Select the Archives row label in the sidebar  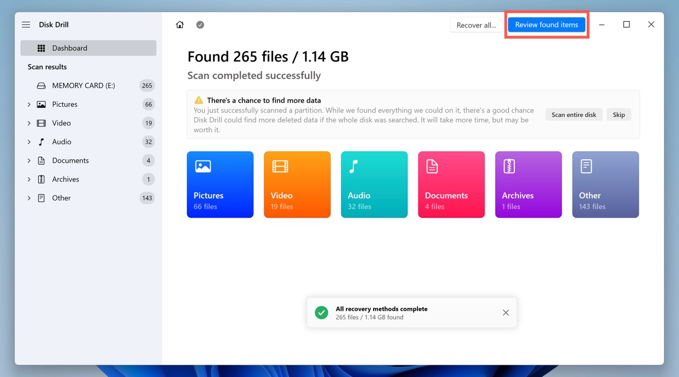(x=66, y=179)
